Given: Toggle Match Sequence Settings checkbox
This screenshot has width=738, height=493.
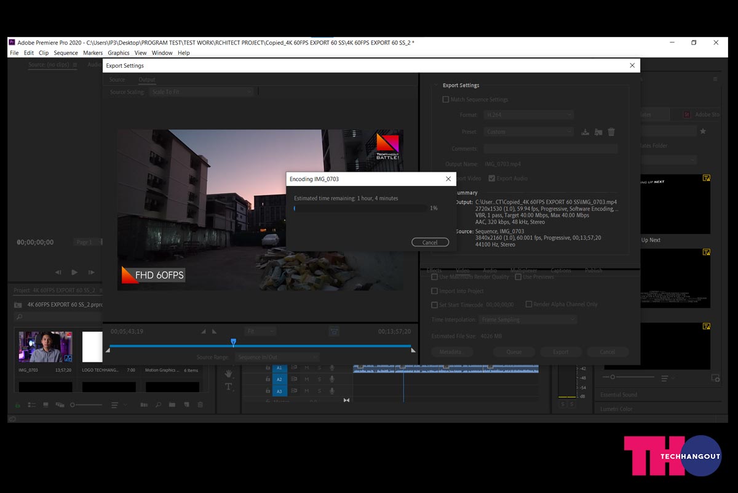Looking at the screenshot, I should [x=446, y=100].
